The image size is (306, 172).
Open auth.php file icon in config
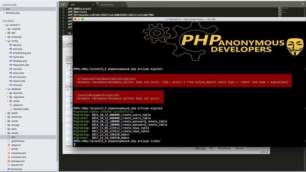11,49
